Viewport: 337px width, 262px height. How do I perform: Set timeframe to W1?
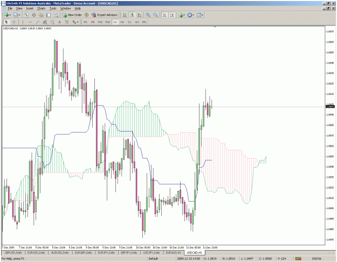click(137, 22)
